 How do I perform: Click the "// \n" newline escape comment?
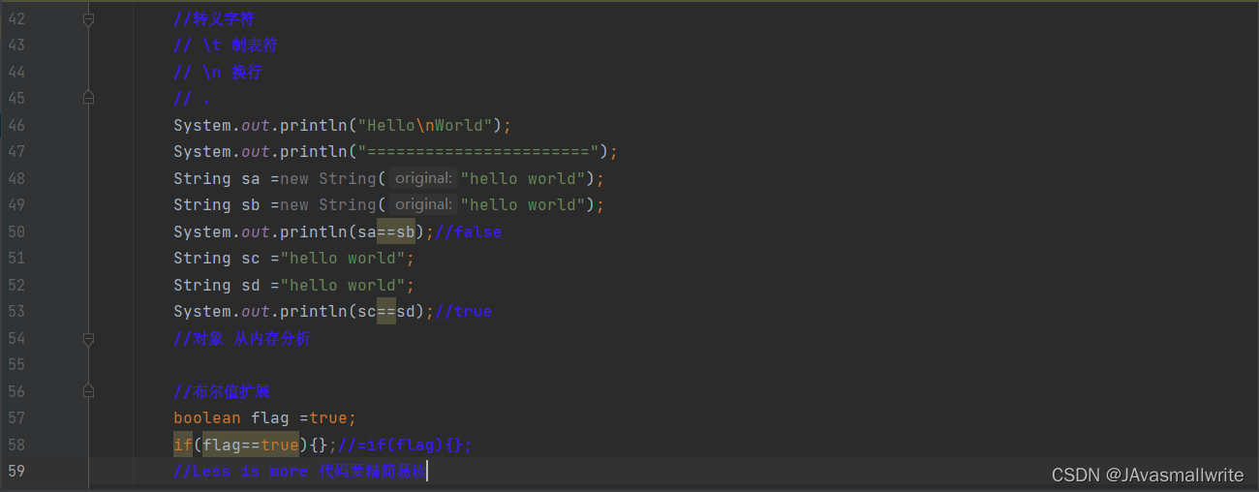(x=218, y=72)
